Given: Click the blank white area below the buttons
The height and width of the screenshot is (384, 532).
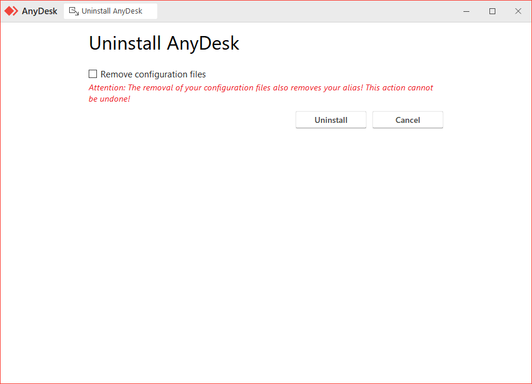Looking at the screenshot, I should coord(266,248).
